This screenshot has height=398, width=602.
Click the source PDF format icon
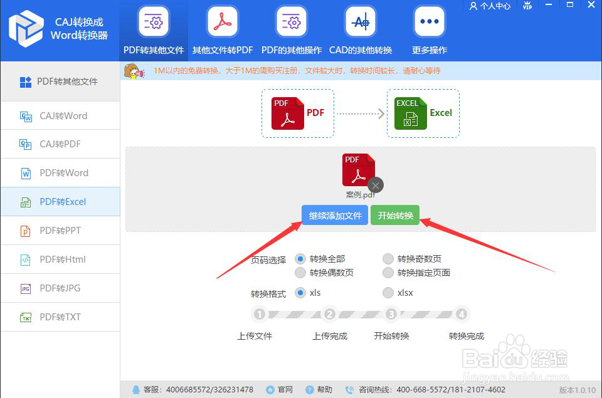click(x=288, y=113)
